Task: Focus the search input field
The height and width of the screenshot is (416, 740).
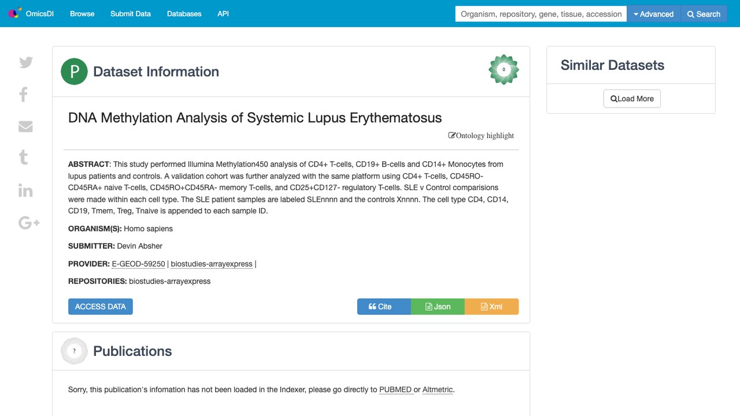Action: pyautogui.click(x=541, y=14)
